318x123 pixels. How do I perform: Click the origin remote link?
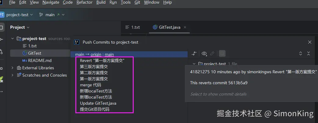tap(96, 54)
